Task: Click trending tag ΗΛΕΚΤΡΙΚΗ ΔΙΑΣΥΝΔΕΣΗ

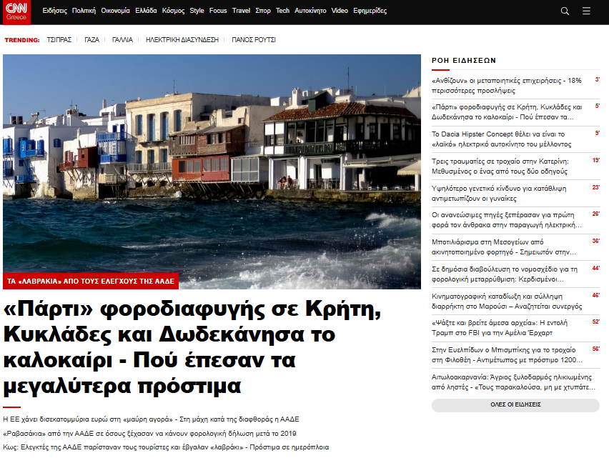Action: [182, 40]
